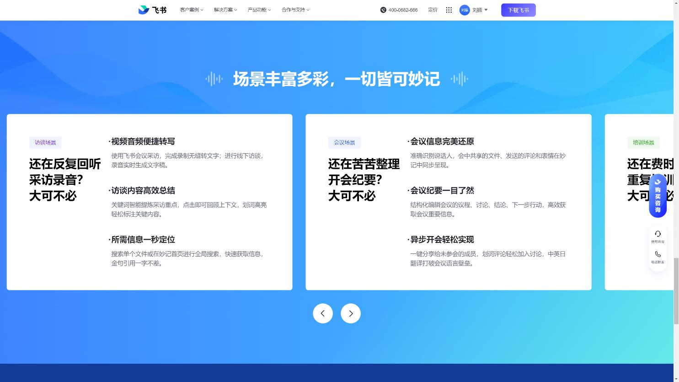Viewport: 679px width, 382px height.
Task: Open the account dropdown arrow next to 刘振
Action: (x=486, y=10)
